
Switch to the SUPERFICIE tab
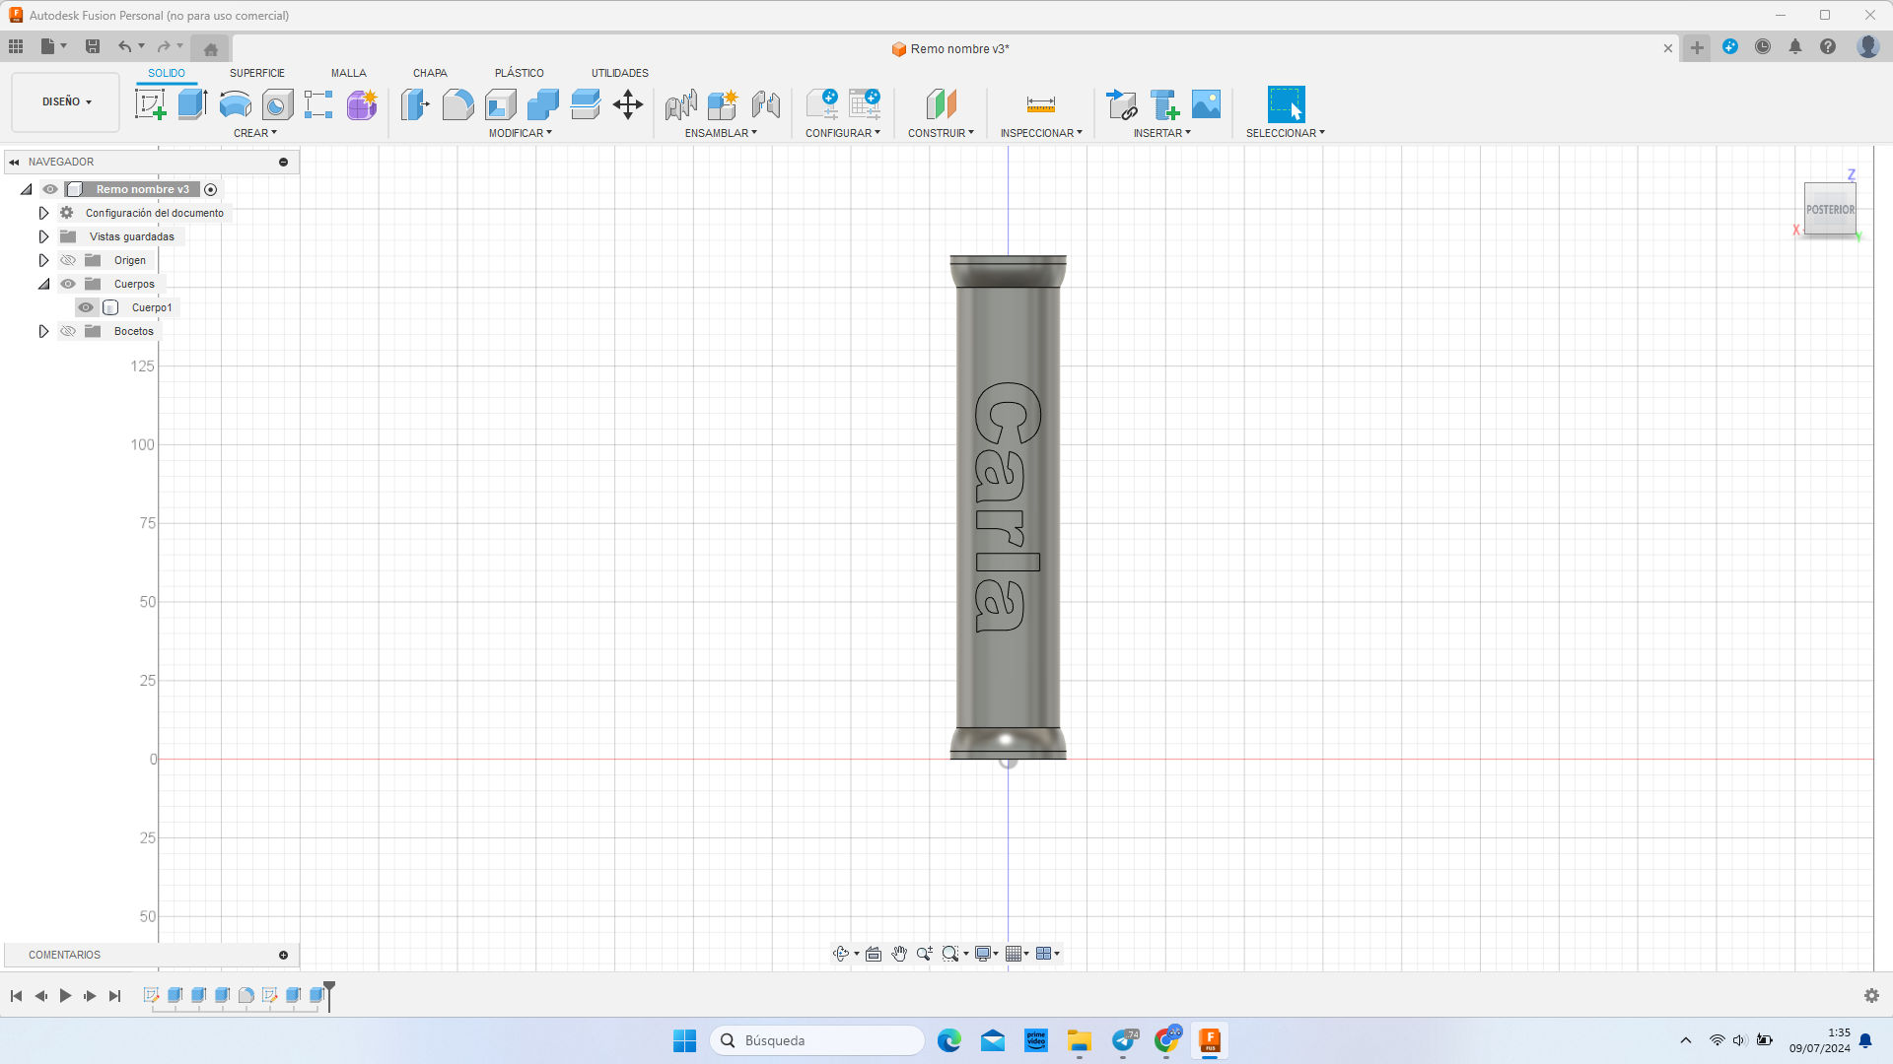[x=257, y=73]
